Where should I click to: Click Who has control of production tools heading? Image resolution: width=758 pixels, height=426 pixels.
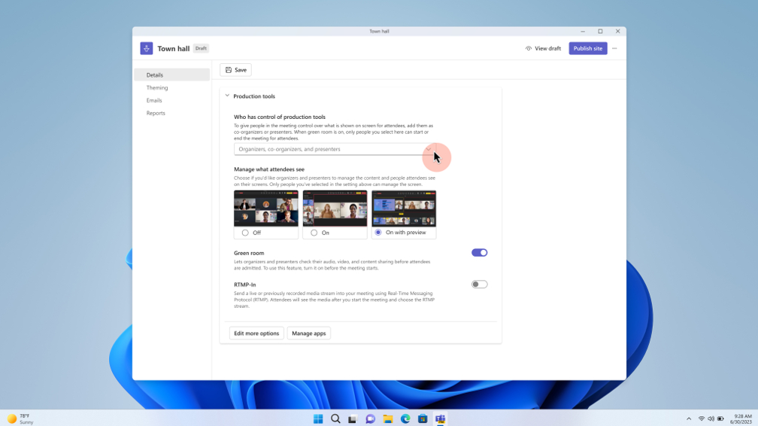(x=280, y=117)
